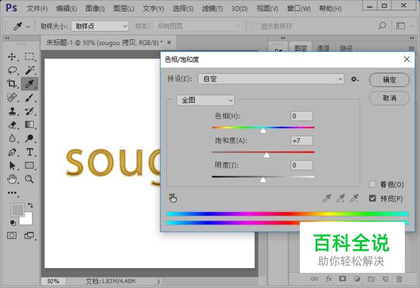Select the History Brush tool
Image resolution: width=420 pixels, height=288 pixels.
[30, 111]
